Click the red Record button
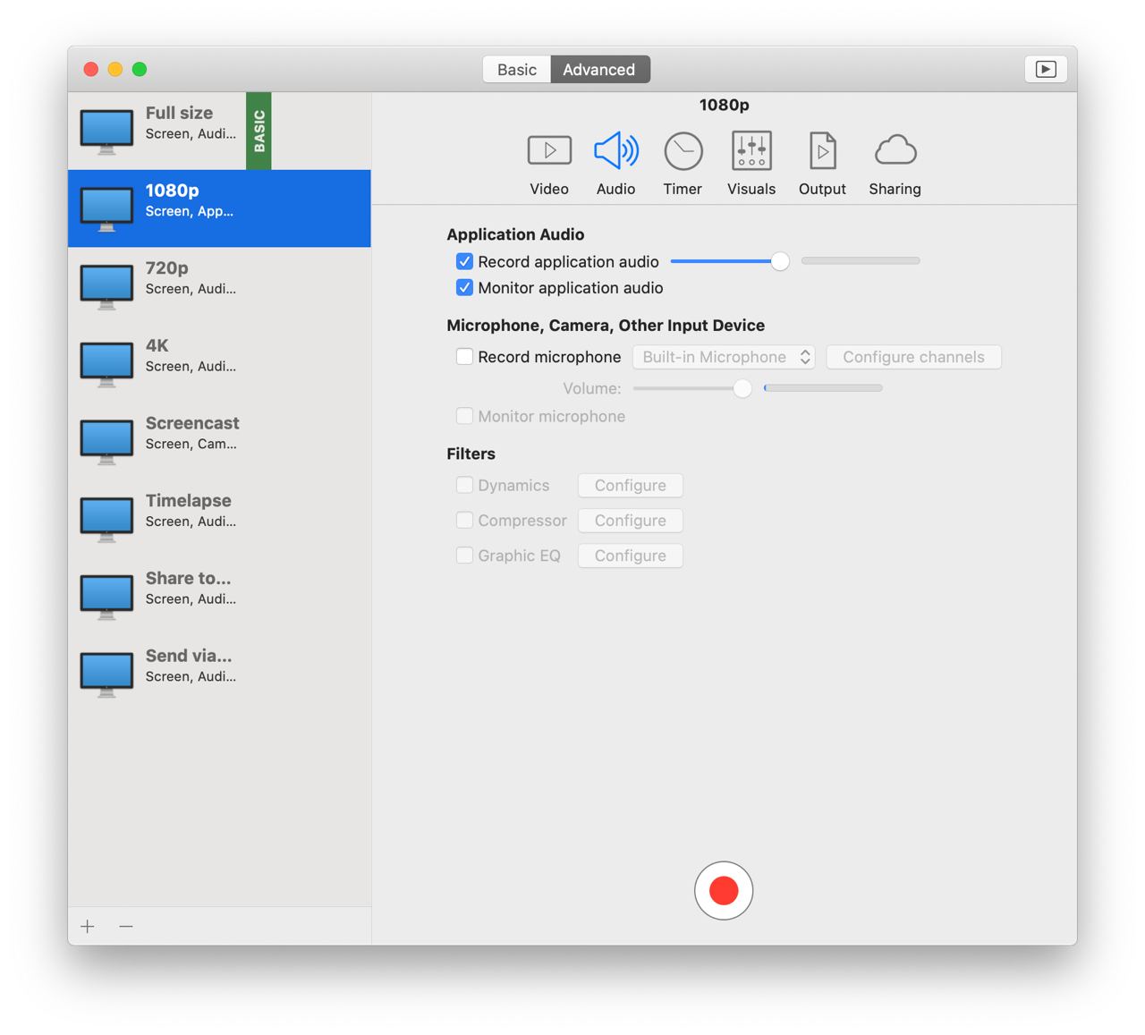The image size is (1145, 1035). (724, 890)
